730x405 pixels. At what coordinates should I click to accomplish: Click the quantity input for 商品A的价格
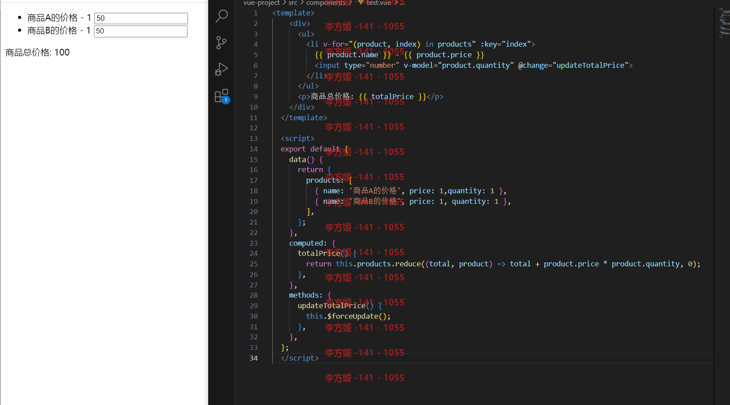[x=141, y=18]
